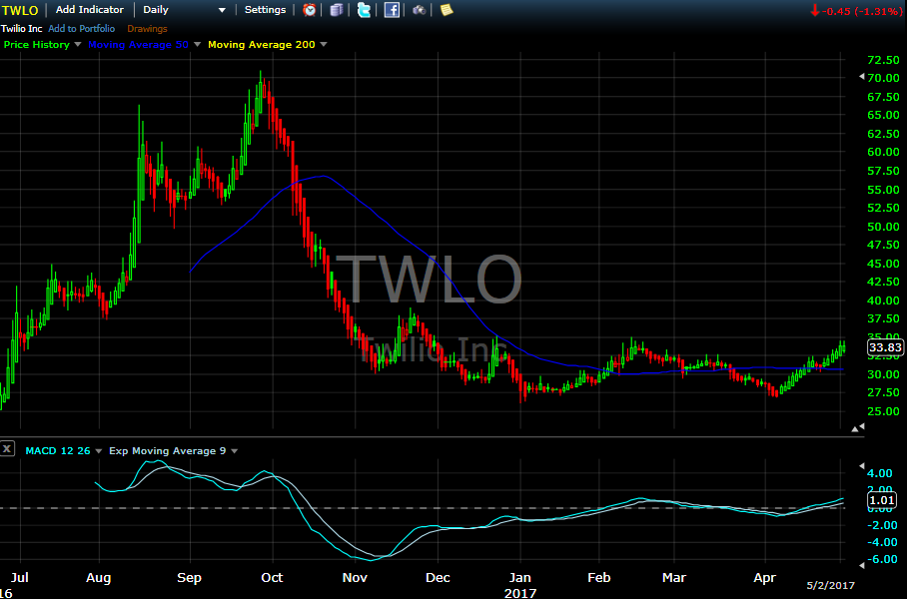Expand the Moving Average 200 dropdown arrow
This screenshot has width=907, height=599.
pos(324,44)
